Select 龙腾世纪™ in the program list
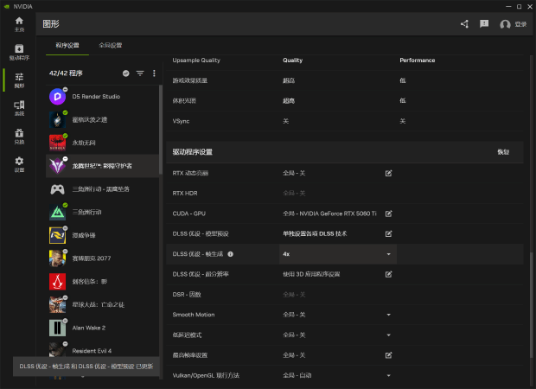This screenshot has height=389, width=536. click(102, 166)
